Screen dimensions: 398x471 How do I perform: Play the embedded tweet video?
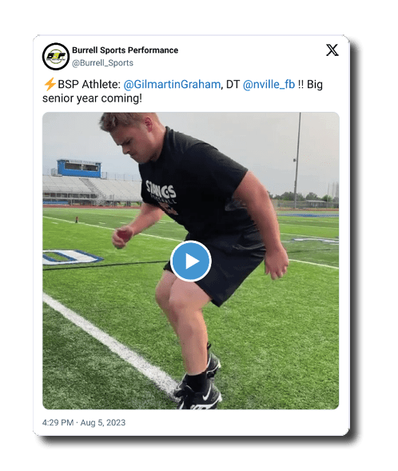point(190,261)
